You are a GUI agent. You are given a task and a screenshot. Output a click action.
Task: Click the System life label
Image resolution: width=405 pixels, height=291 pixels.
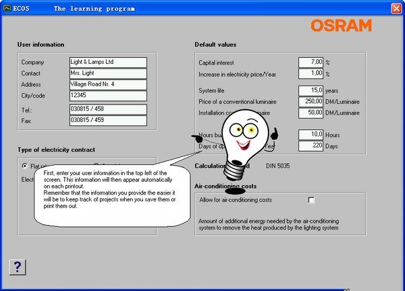click(x=211, y=91)
